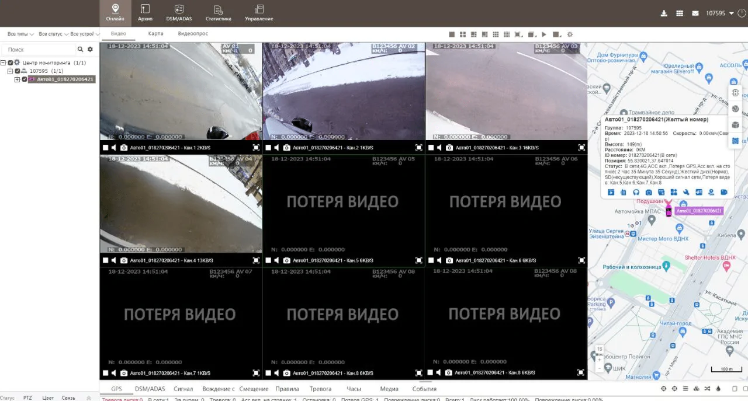Select the four-window video grid layout
The height and width of the screenshot is (401, 748).
pyautogui.click(x=462, y=34)
